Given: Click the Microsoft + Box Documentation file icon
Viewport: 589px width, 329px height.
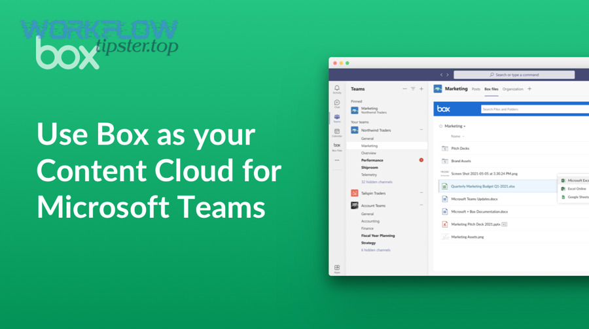Looking at the screenshot, I should coord(445,212).
